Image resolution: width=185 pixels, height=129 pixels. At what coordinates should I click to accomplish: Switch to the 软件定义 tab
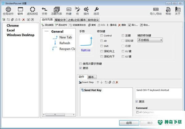pyautogui.click(x=93, y=20)
